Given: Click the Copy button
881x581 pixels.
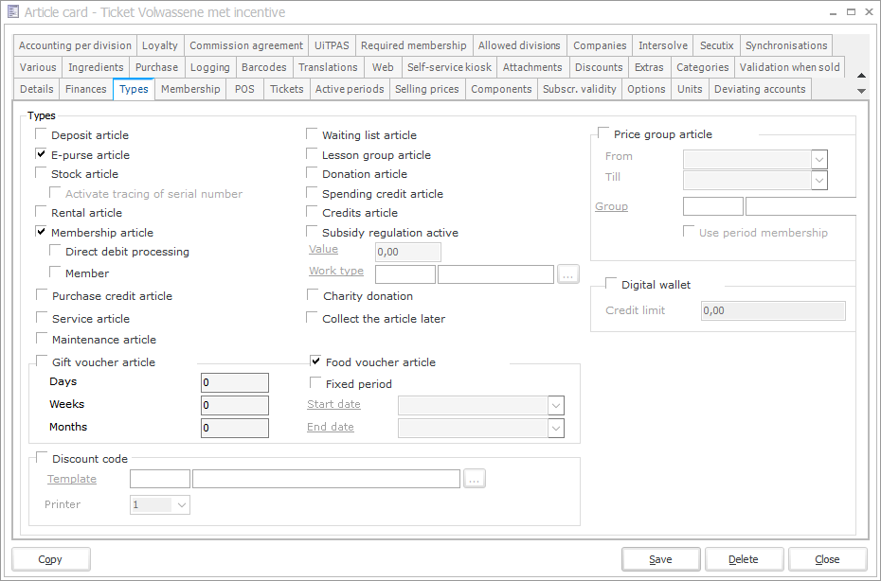Looking at the screenshot, I should [x=50, y=559].
